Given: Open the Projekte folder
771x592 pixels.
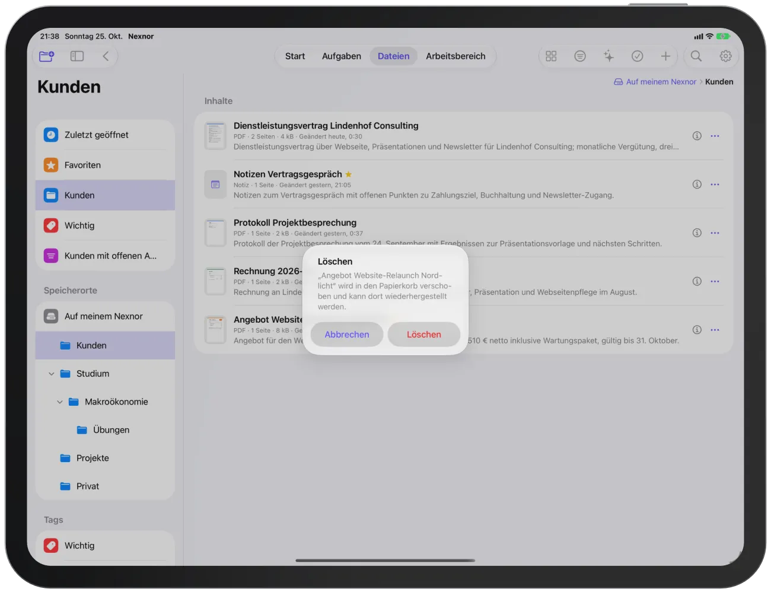Looking at the screenshot, I should tap(105, 458).
